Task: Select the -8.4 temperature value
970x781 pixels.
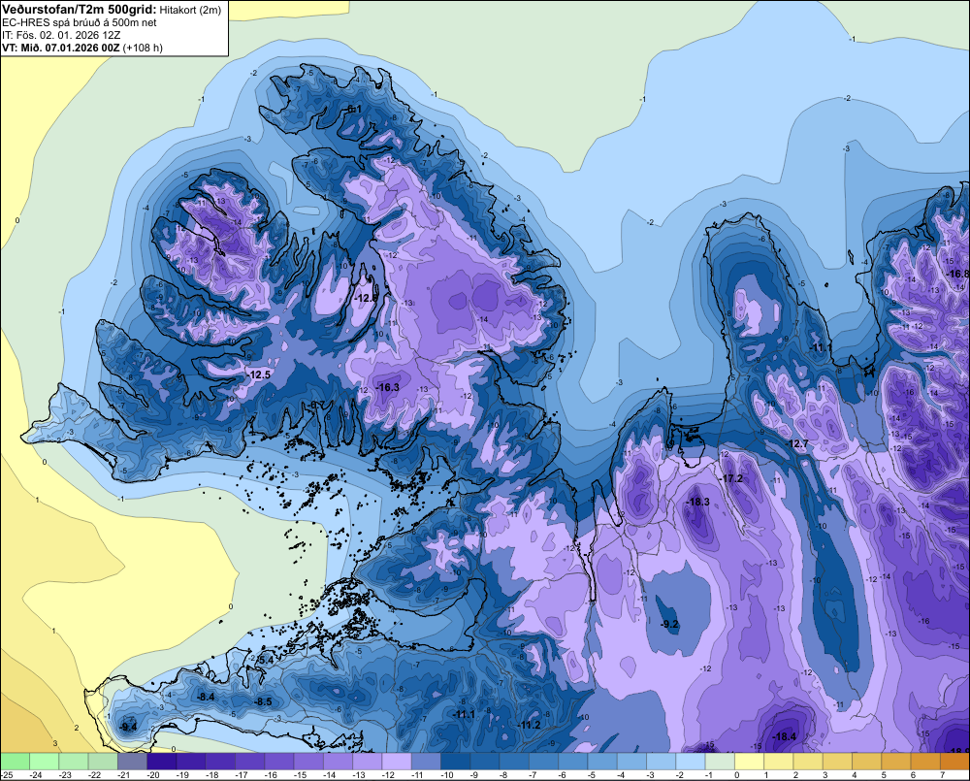Action: (206, 697)
